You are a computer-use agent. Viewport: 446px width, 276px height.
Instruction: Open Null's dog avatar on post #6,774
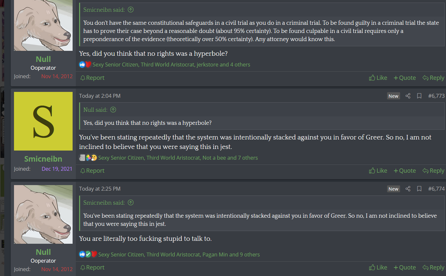pos(43,214)
